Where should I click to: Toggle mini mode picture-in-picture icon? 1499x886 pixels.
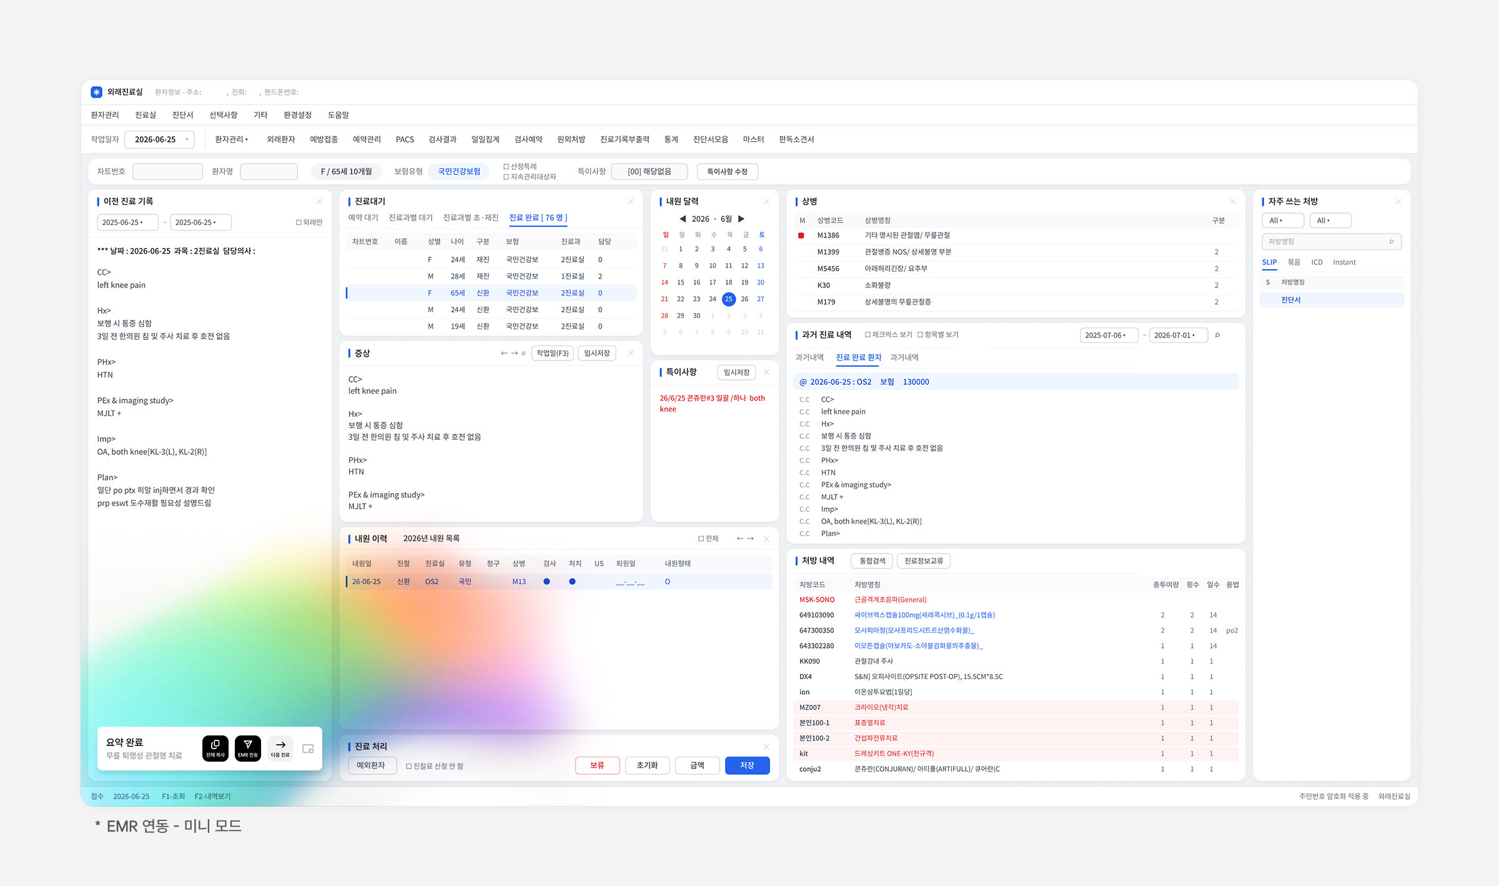tap(308, 749)
